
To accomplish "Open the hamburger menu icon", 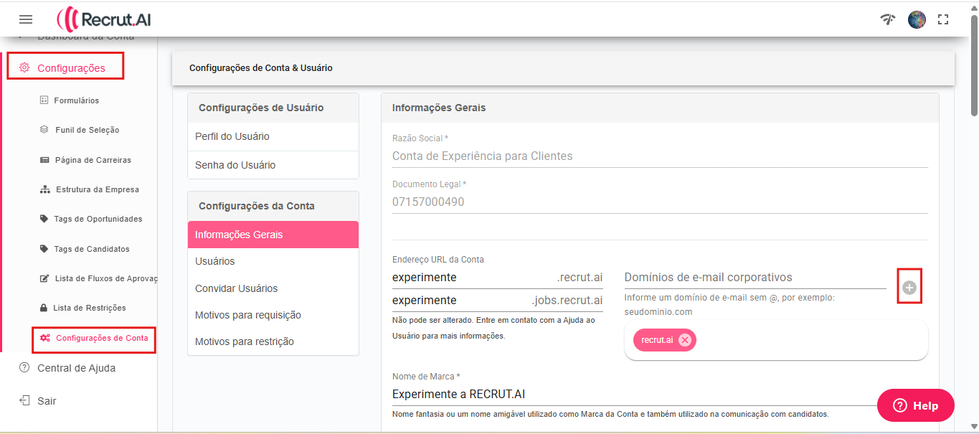I will (x=26, y=19).
